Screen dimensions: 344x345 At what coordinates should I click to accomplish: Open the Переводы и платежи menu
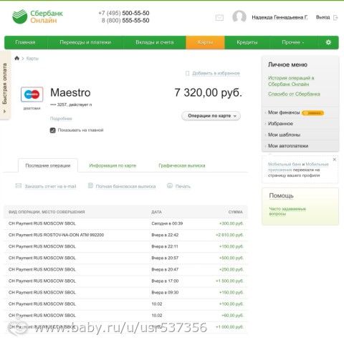pyautogui.click(x=85, y=42)
